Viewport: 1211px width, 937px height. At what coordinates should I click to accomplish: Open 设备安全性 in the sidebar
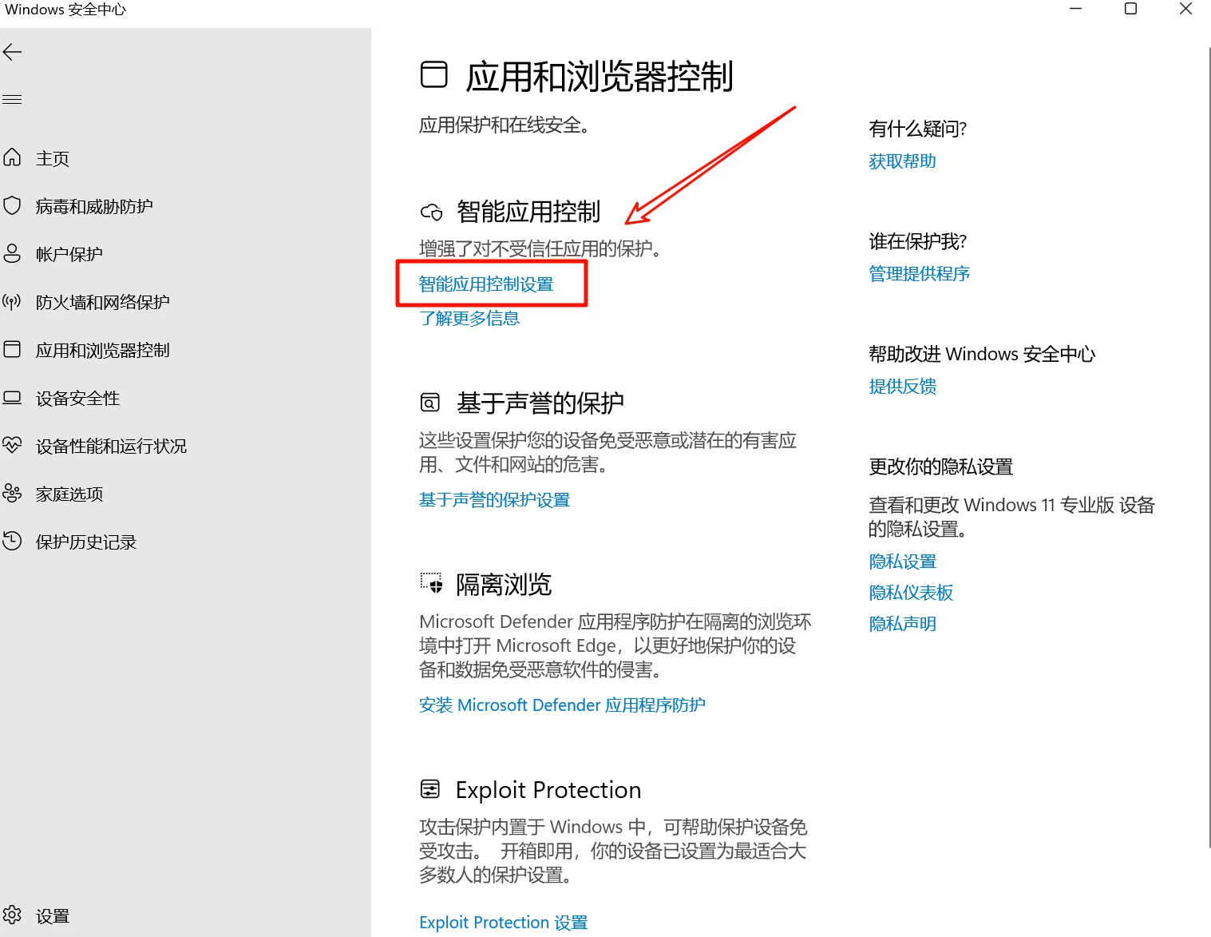click(77, 398)
